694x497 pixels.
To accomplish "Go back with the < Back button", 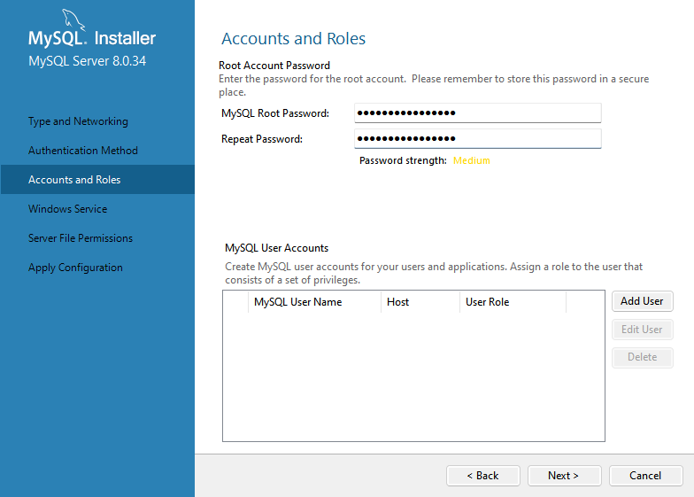I will coord(483,476).
